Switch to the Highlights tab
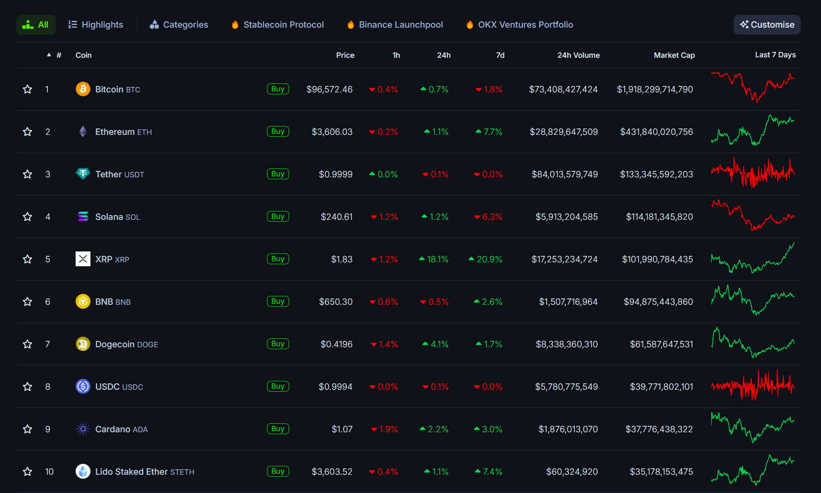 (x=96, y=25)
